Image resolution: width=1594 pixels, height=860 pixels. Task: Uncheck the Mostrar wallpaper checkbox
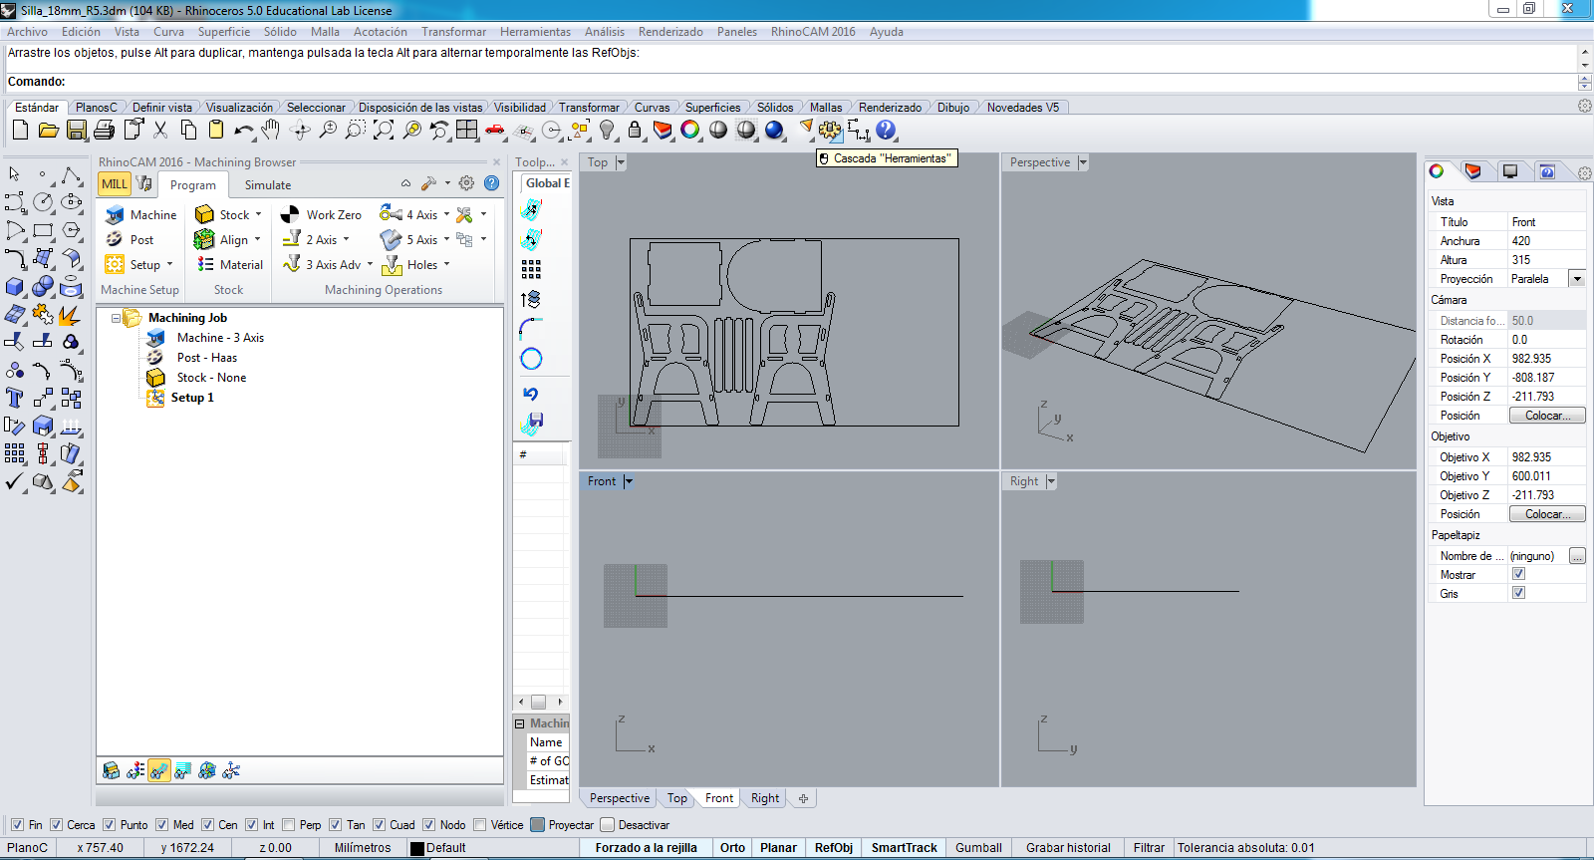point(1518,574)
